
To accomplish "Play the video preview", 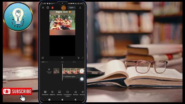I will tap(62, 58).
